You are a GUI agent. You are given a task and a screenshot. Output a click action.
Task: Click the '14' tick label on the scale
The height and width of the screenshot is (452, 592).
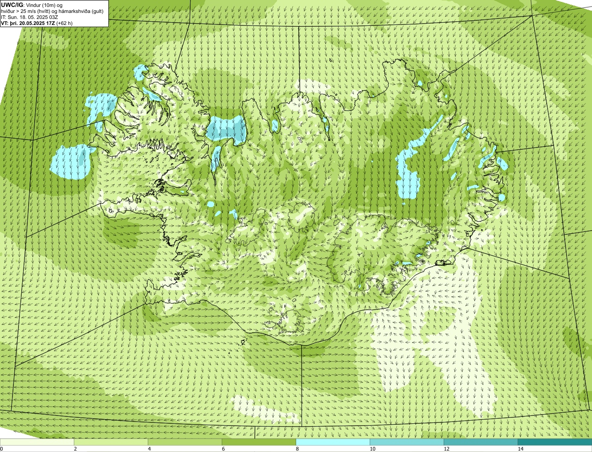click(x=520, y=449)
